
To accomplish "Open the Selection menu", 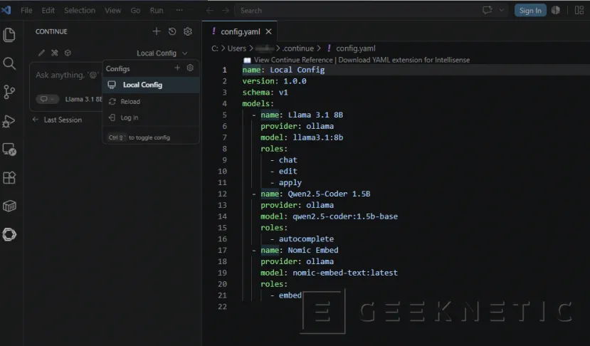I will 80,11.
